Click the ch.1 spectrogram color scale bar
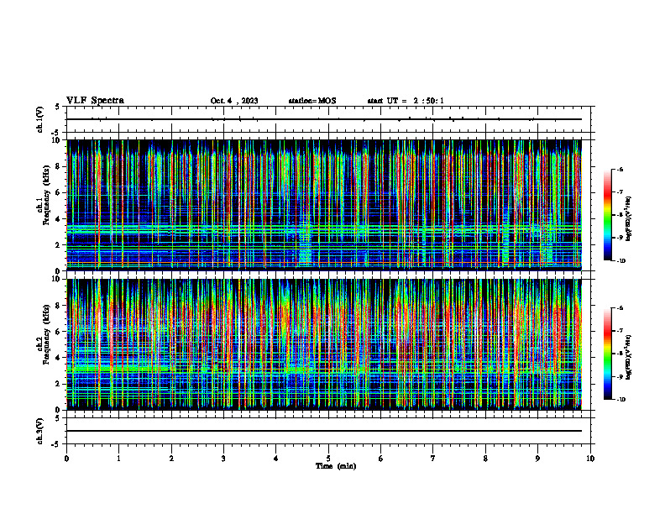 [x=607, y=215]
